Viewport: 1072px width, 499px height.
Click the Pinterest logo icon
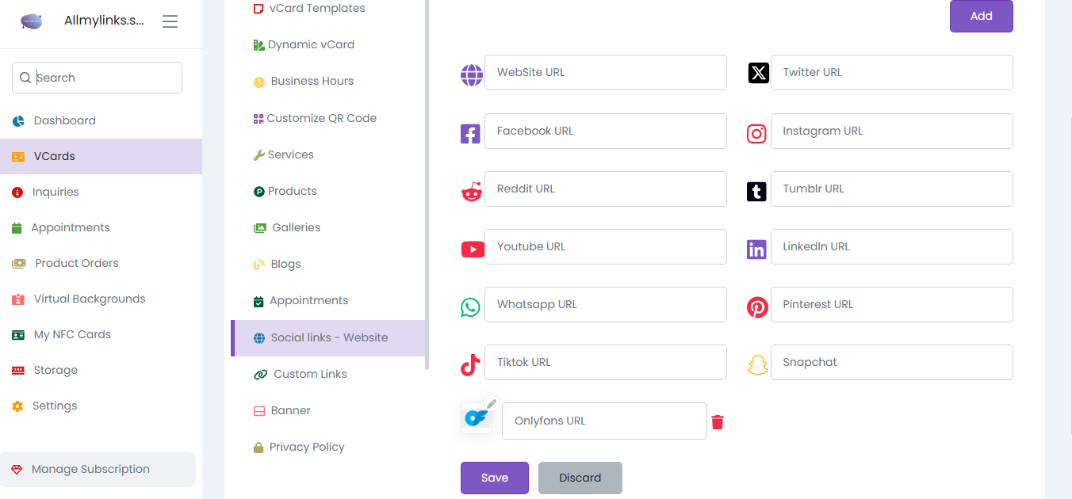click(x=757, y=307)
